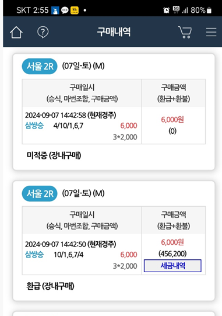Click the second 삼쌍승 bet type label
Viewport: 222px width, 316px height.
34,255
